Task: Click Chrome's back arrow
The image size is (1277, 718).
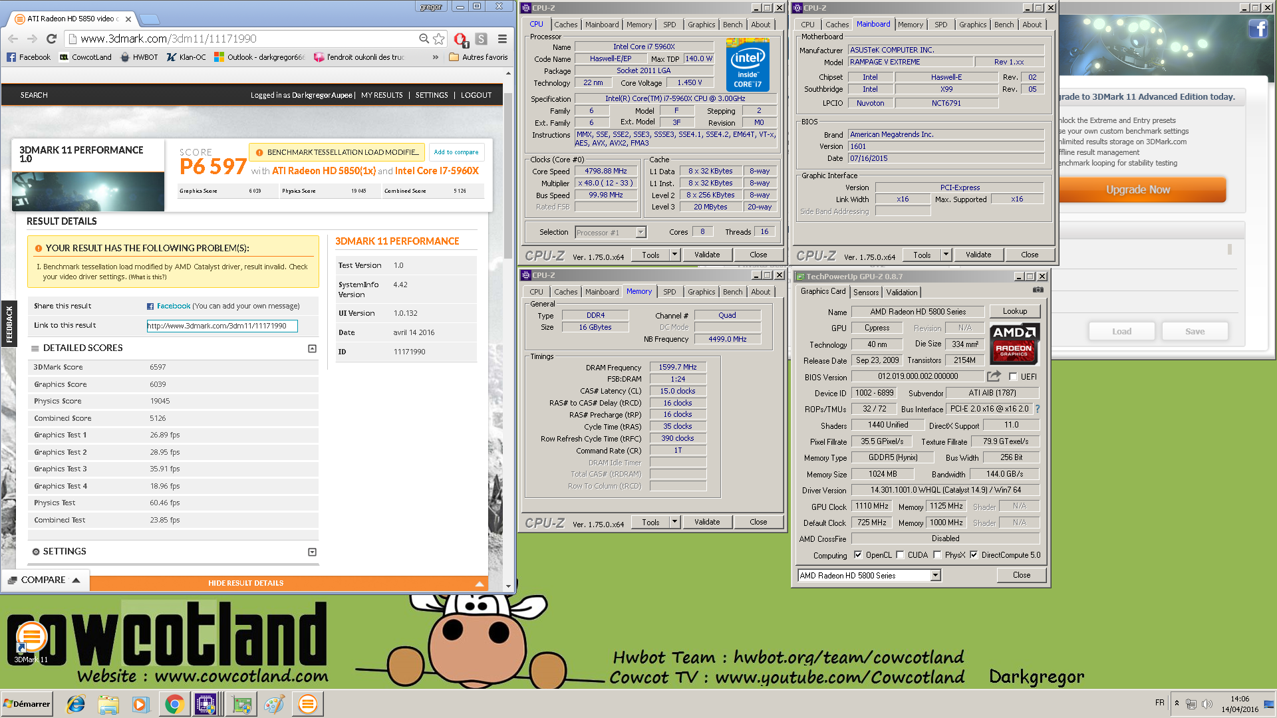Action: (x=13, y=39)
